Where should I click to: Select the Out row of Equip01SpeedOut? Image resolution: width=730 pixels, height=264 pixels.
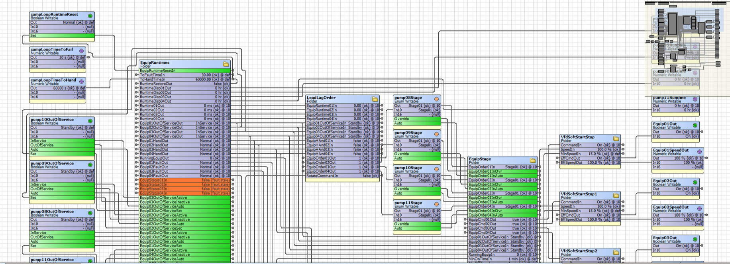pos(678,158)
